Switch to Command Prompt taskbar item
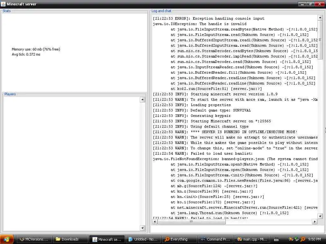The height and width of the screenshot is (244, 326). (216, 239)
